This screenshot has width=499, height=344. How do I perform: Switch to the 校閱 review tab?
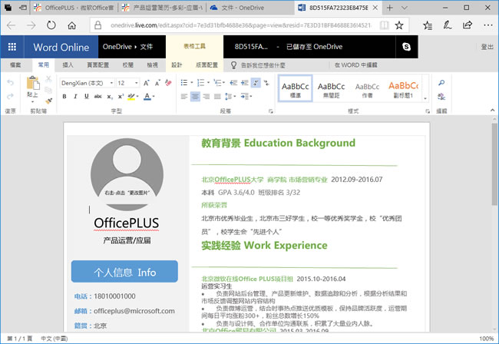(128, 65)
